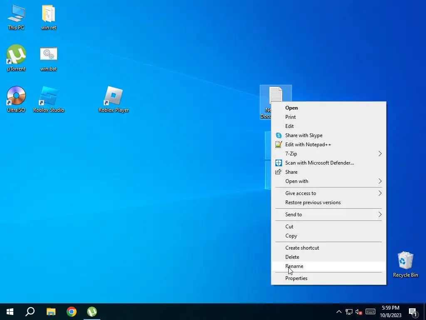Select the Roblox Studio desktop shortcut
The height and width of the screenshot is (320, 426).
coord(49,99)
